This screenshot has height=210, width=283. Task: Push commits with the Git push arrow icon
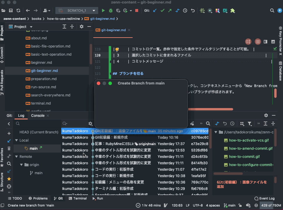[169, 10]
